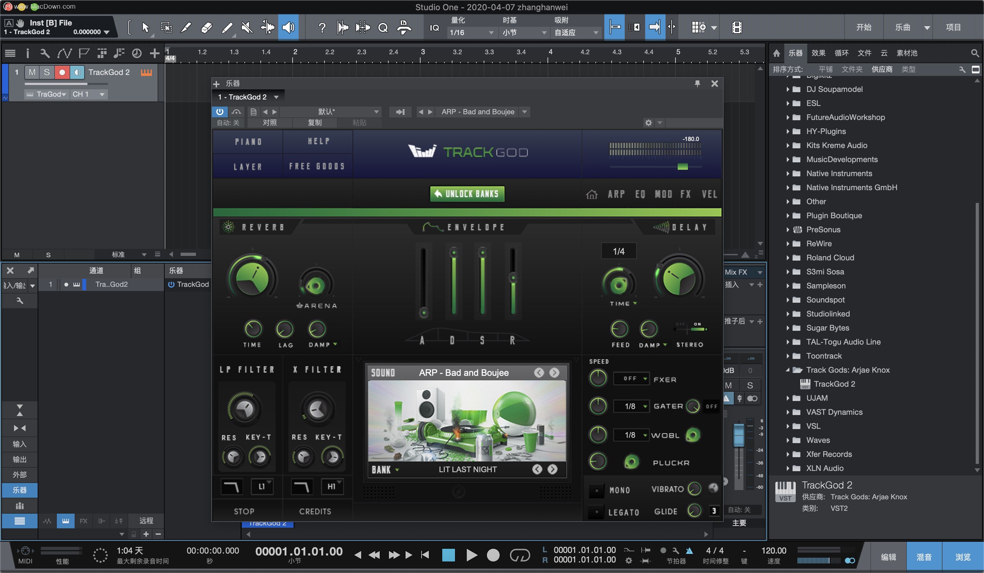
Task: Select the Eraser tool
Action: tap(206, 28)
